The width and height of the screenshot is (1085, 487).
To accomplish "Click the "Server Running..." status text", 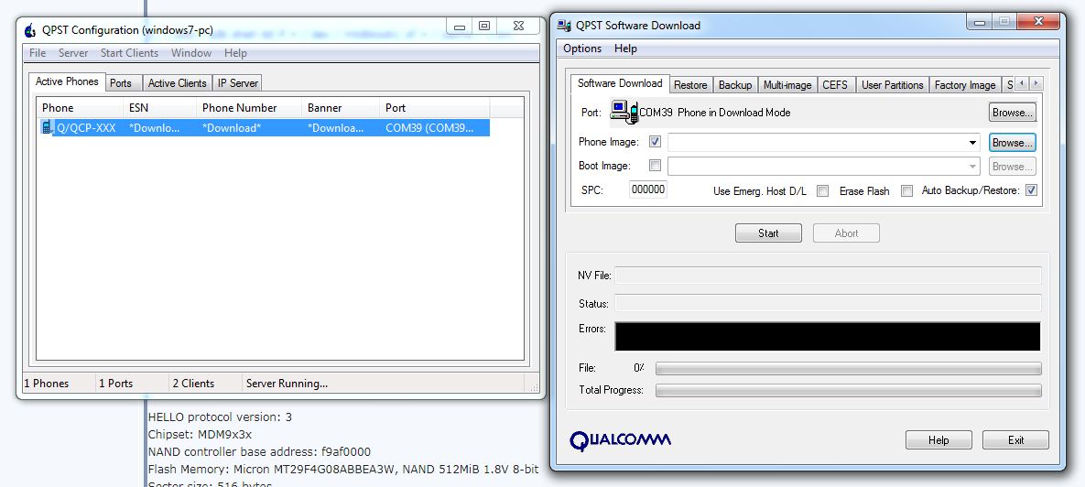I will [288, 384].
